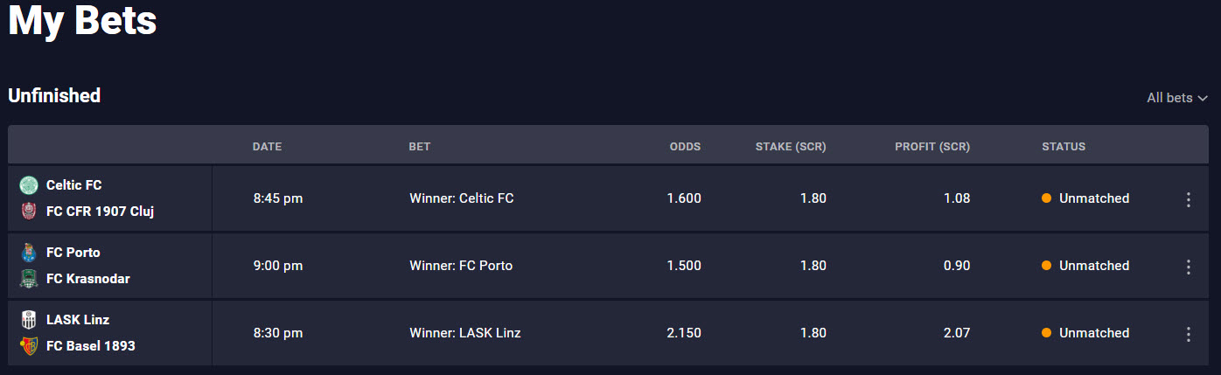Open the three-dot menu for Celtic FC bet
This screenshot has height=375, width=1221.
[x=1188, y=199]
